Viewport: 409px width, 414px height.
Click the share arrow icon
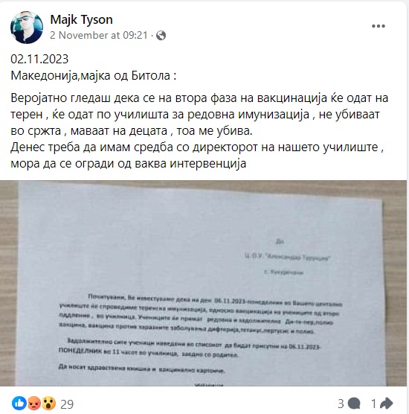click(x=387, y=403)
